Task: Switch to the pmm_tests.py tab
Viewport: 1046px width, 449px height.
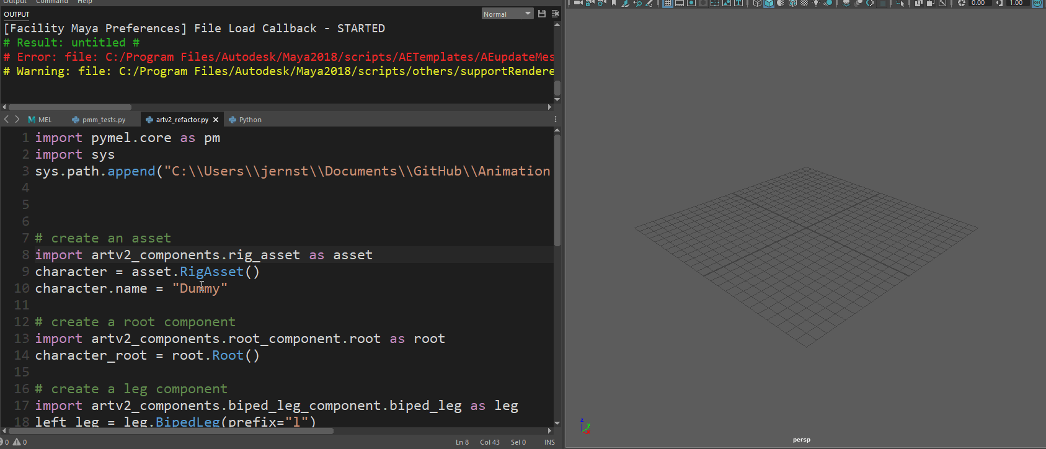Action: [x=99, y=120]
